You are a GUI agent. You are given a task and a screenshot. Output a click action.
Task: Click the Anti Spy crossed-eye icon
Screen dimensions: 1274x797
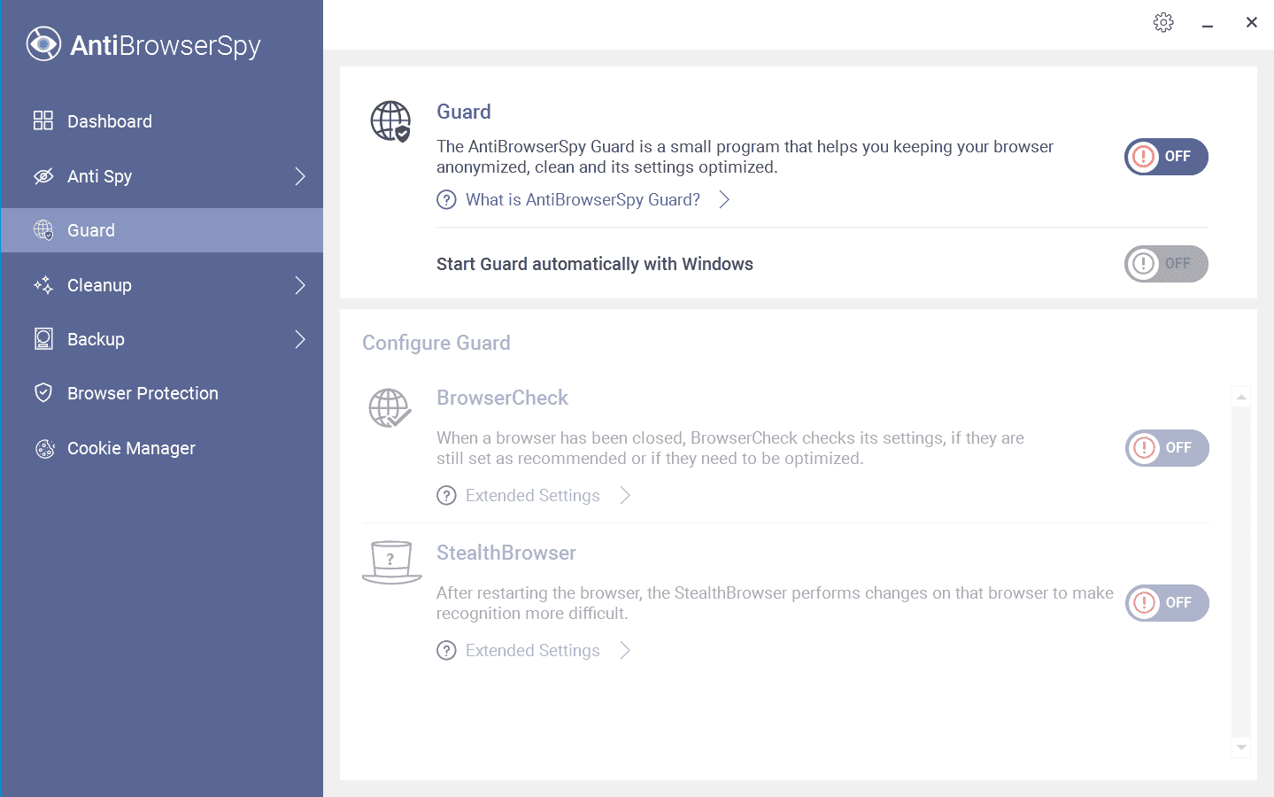[42, 176]
